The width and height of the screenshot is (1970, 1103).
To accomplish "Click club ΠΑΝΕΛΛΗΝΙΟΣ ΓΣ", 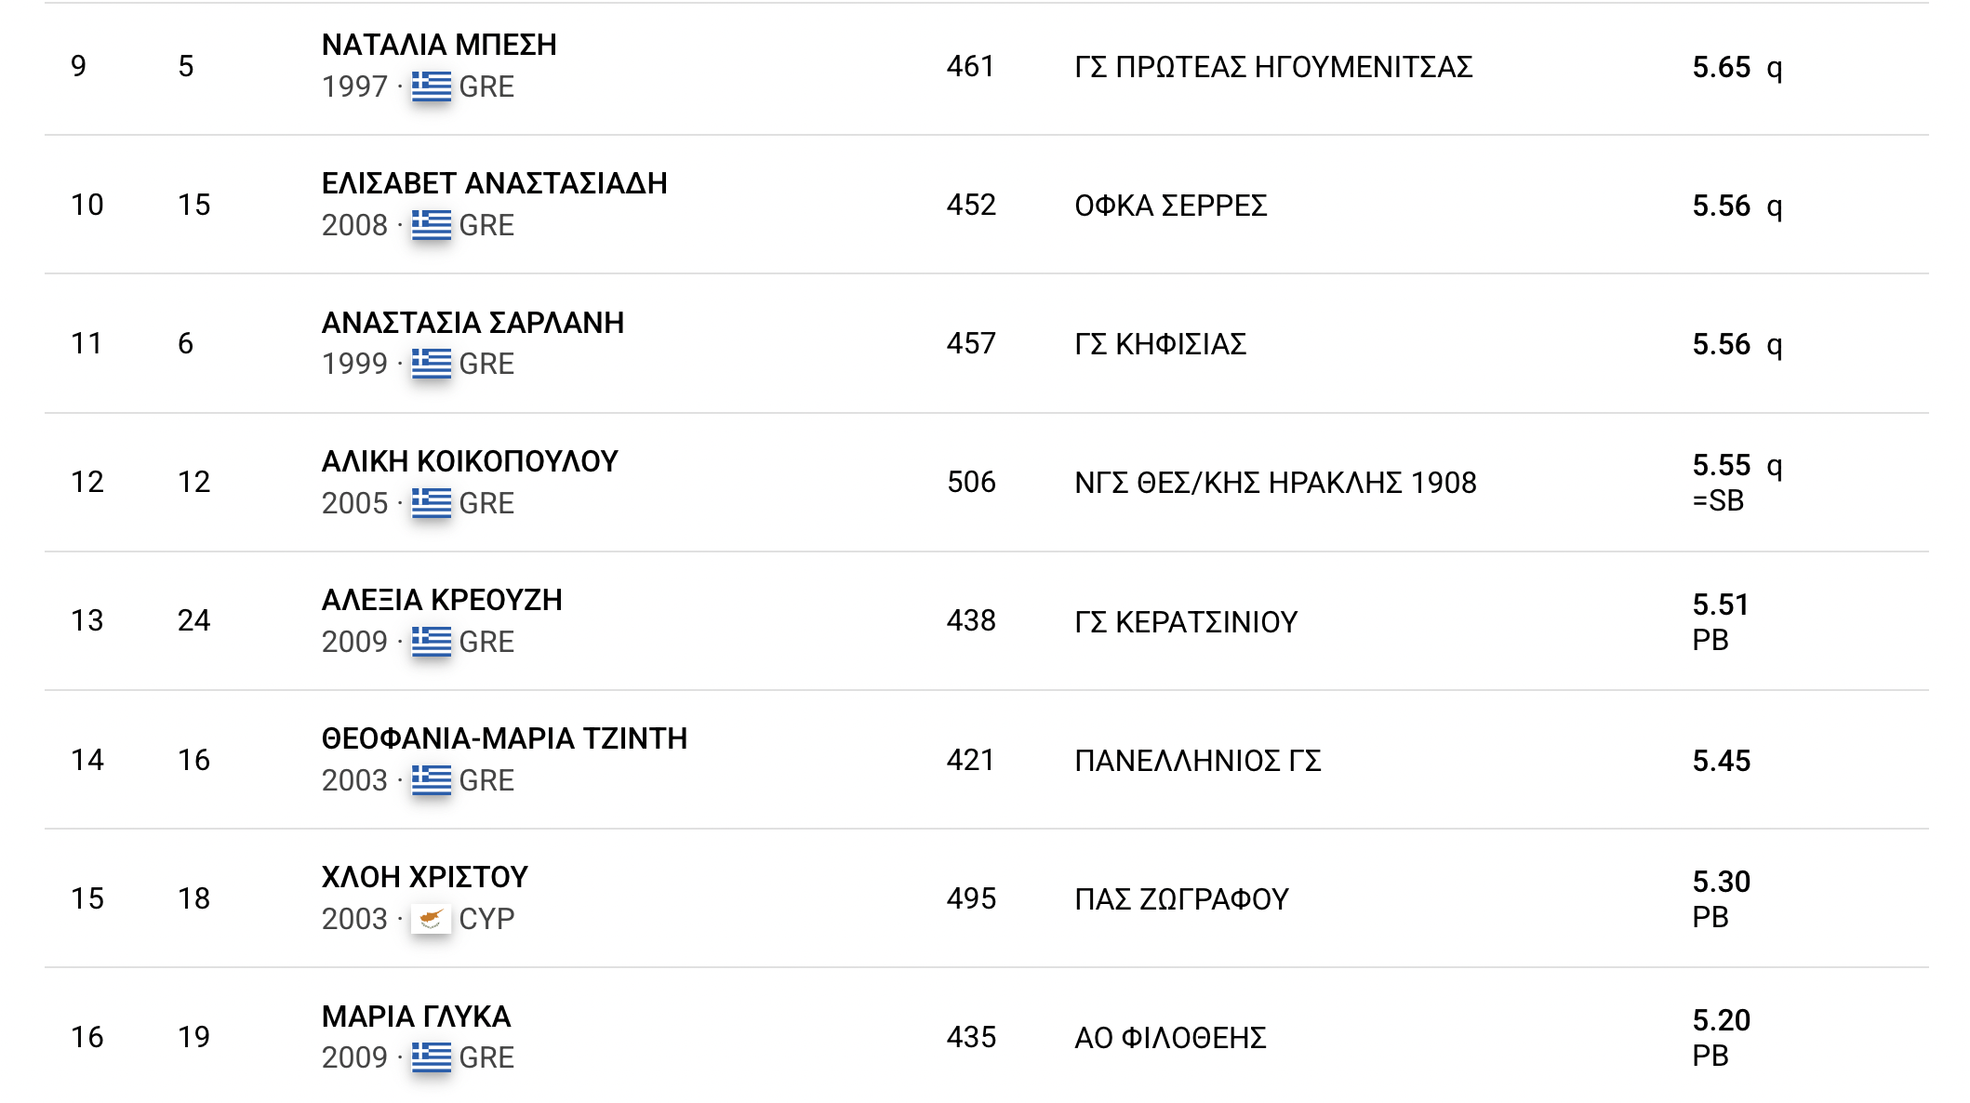I will tap(1198, 761).
